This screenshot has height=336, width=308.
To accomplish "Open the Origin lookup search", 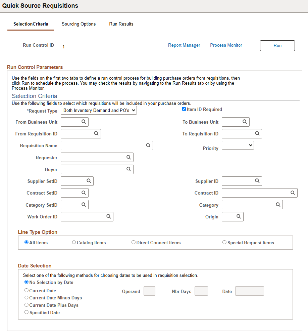I will tap(239, 217).
